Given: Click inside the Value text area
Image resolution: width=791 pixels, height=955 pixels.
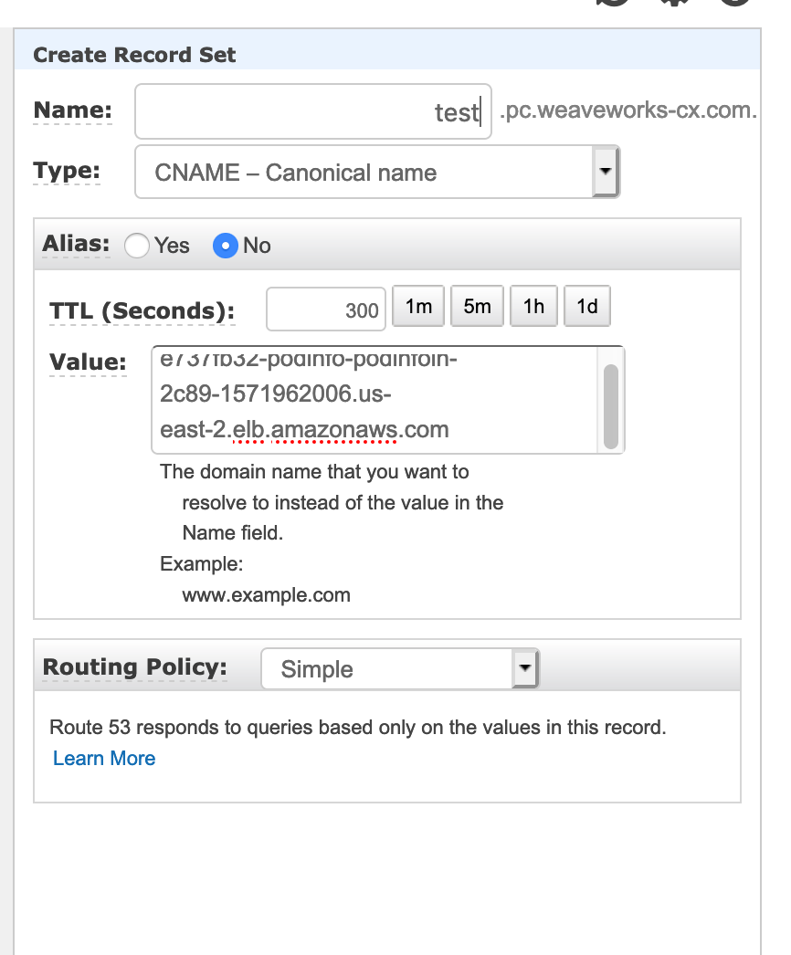Looking at the screenshot, I should point(374,400).
